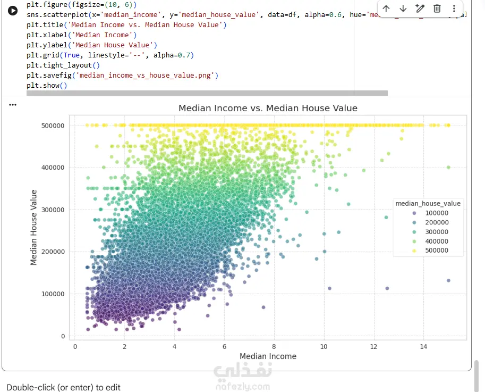Click legend color dot for 500000

(414, 251)
